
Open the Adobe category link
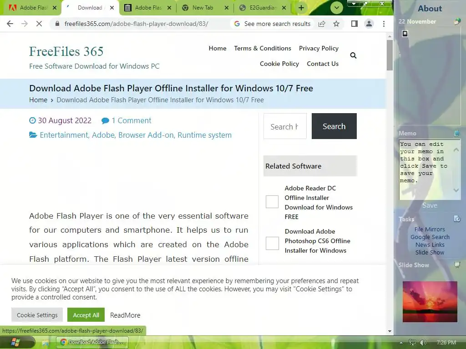103,135
